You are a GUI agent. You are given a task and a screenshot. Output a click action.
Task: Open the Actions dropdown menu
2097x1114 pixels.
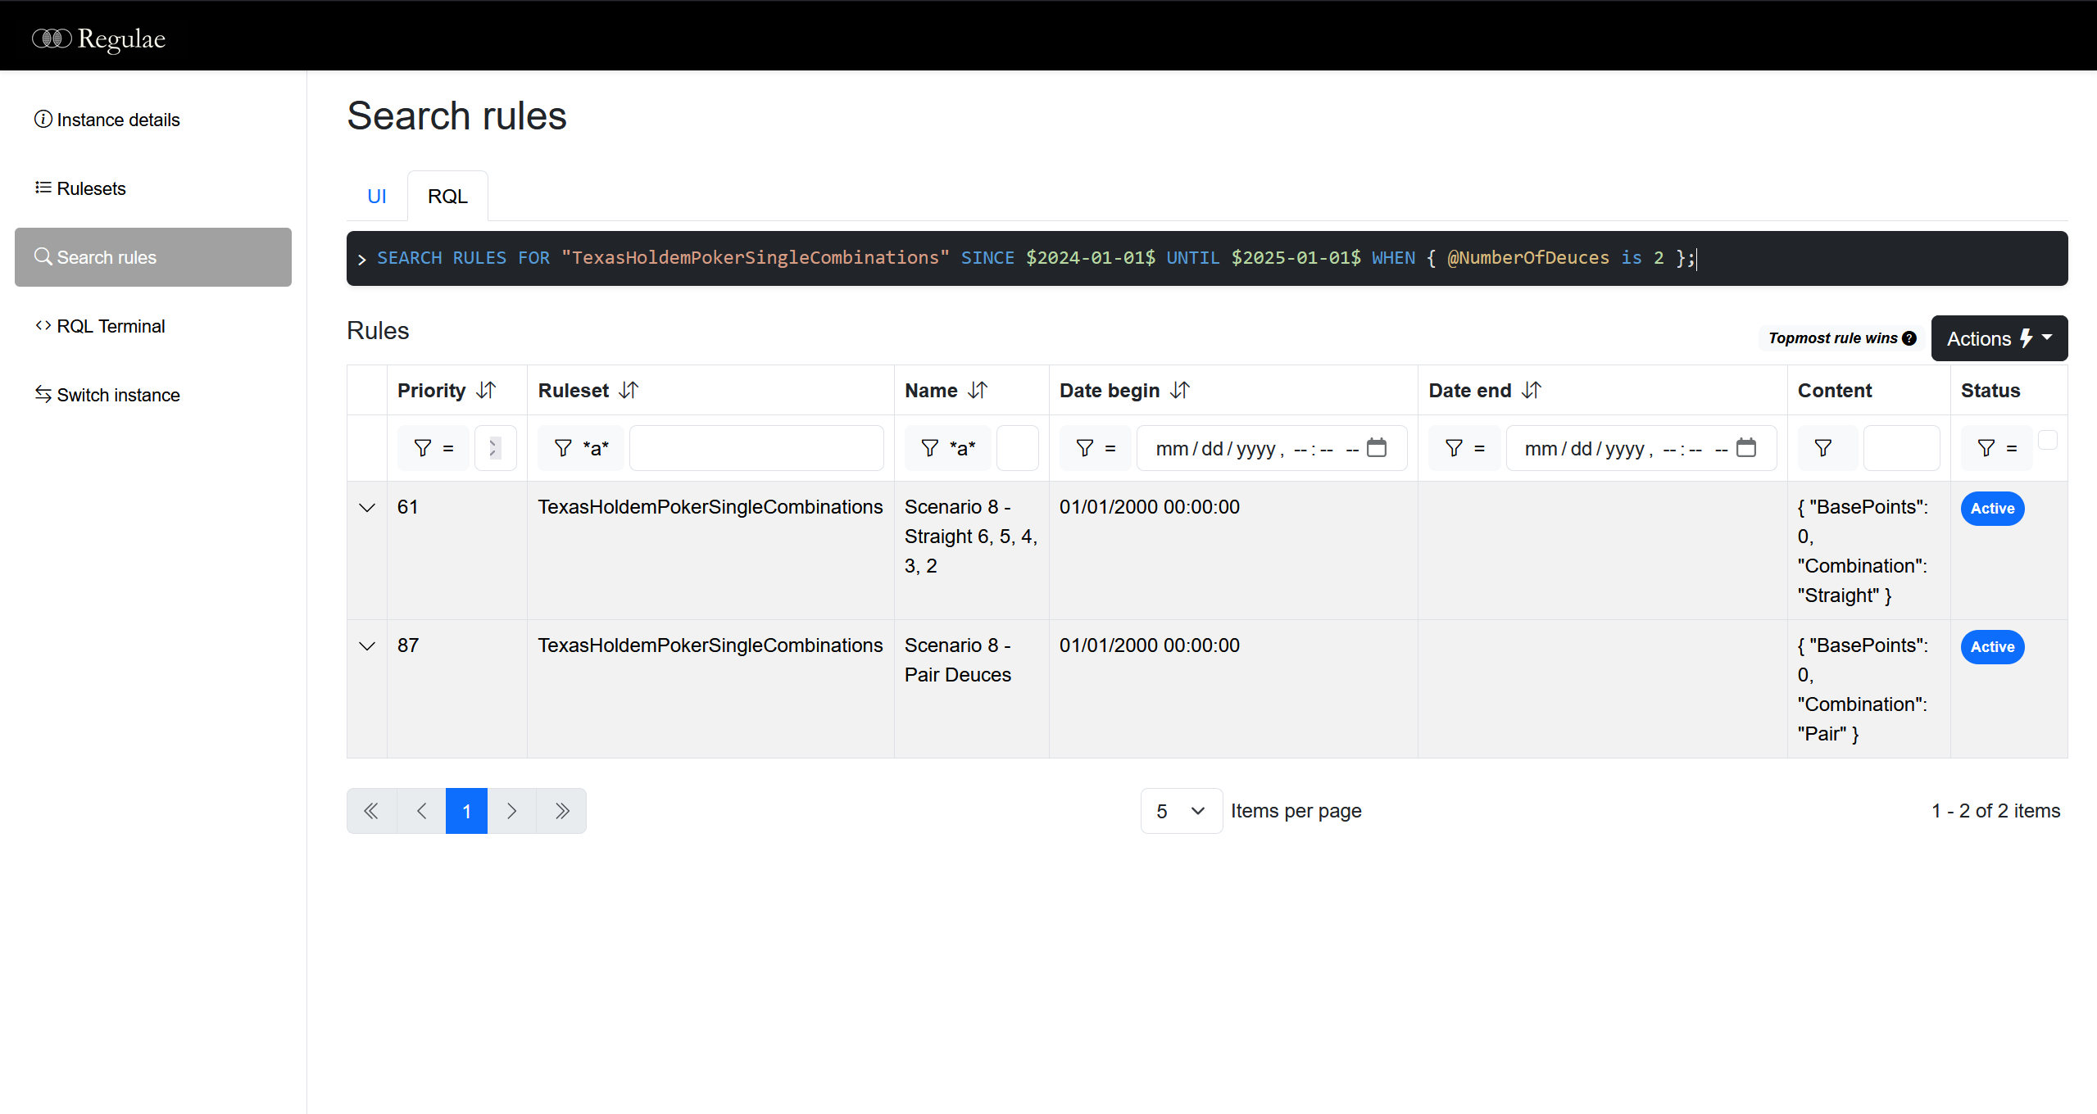tap(1999, 338)
